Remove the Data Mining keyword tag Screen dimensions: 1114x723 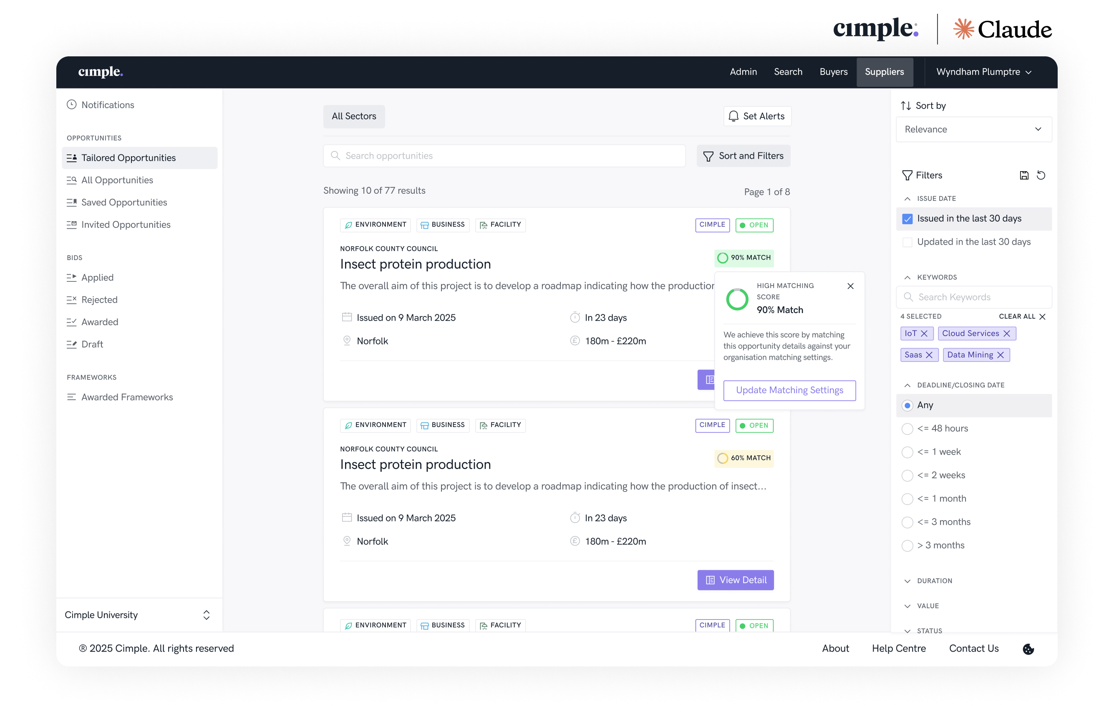click(1001, 355)
